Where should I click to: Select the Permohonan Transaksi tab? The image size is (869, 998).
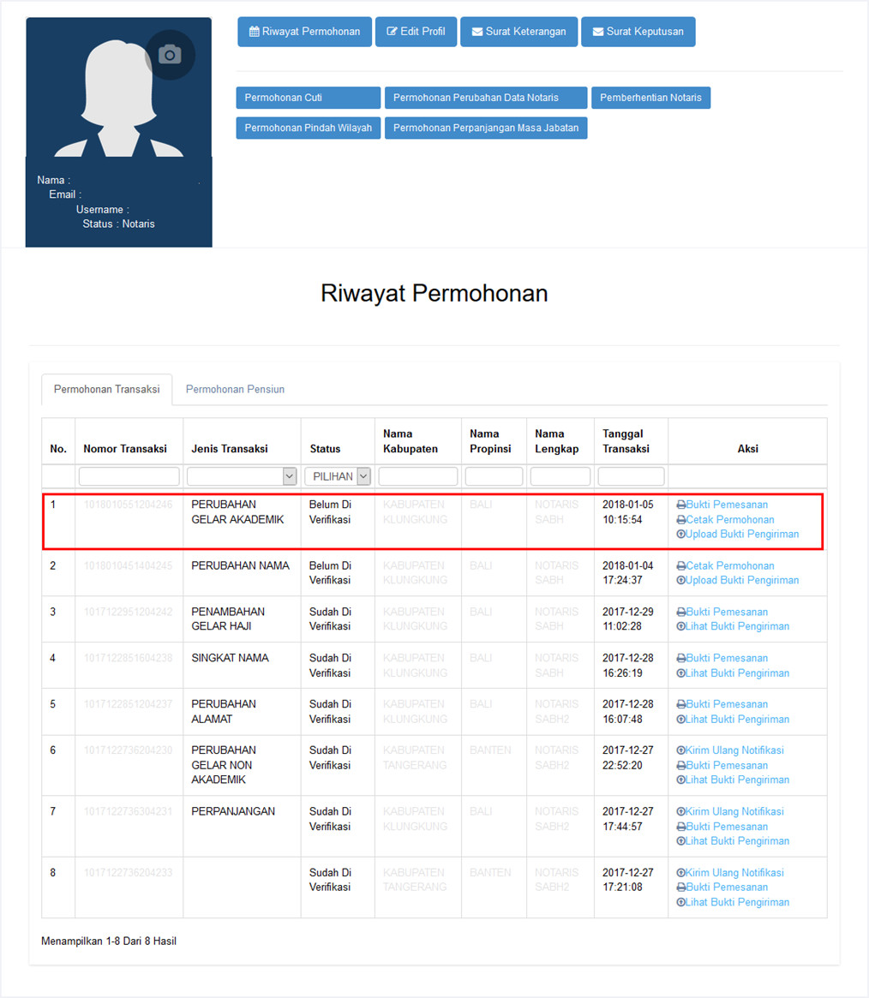106,389
